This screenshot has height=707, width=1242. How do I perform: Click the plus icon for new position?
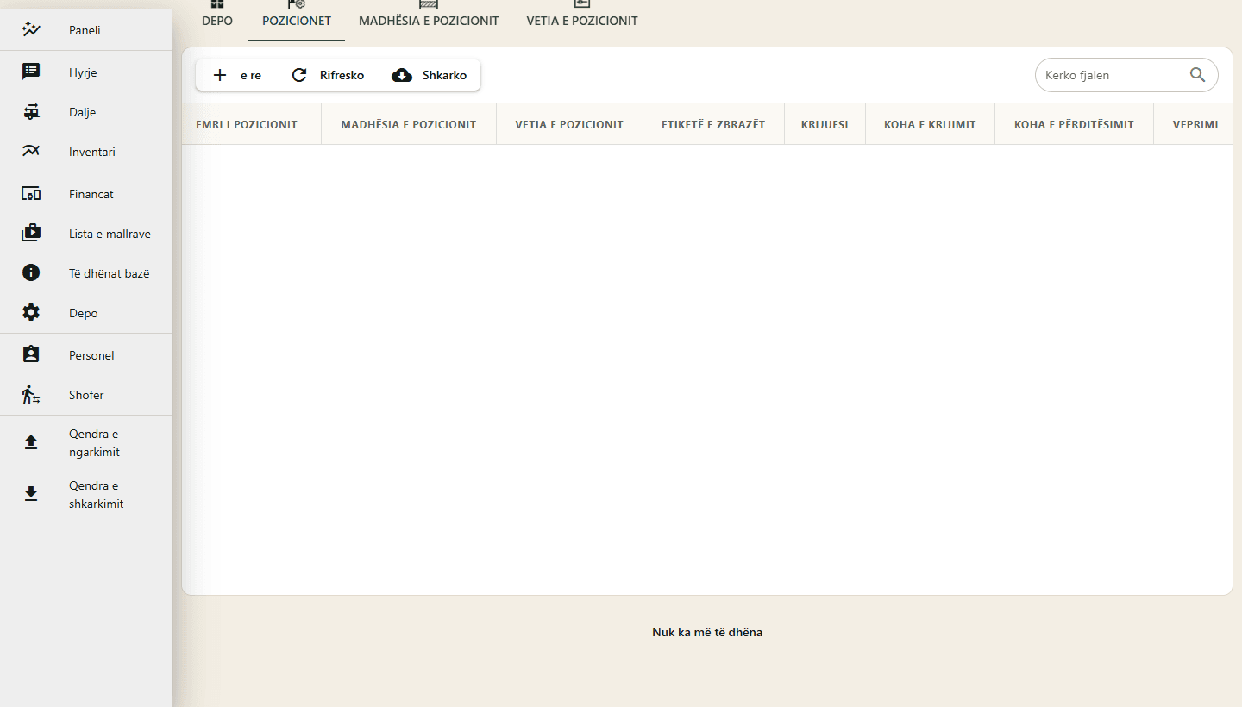220,75
